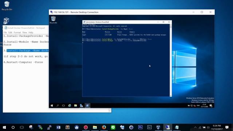The image size is (233, 131).
Task: Click Notepad scrollbar down arrow
Action: (110, 111)
